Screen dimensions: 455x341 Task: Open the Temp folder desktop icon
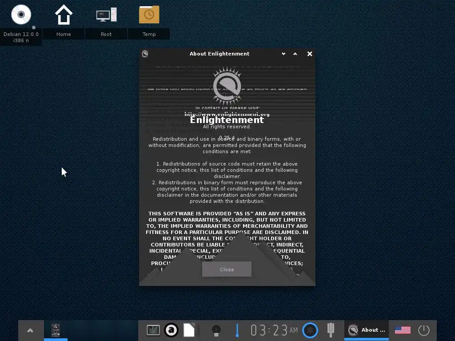(x=149, y=15)
